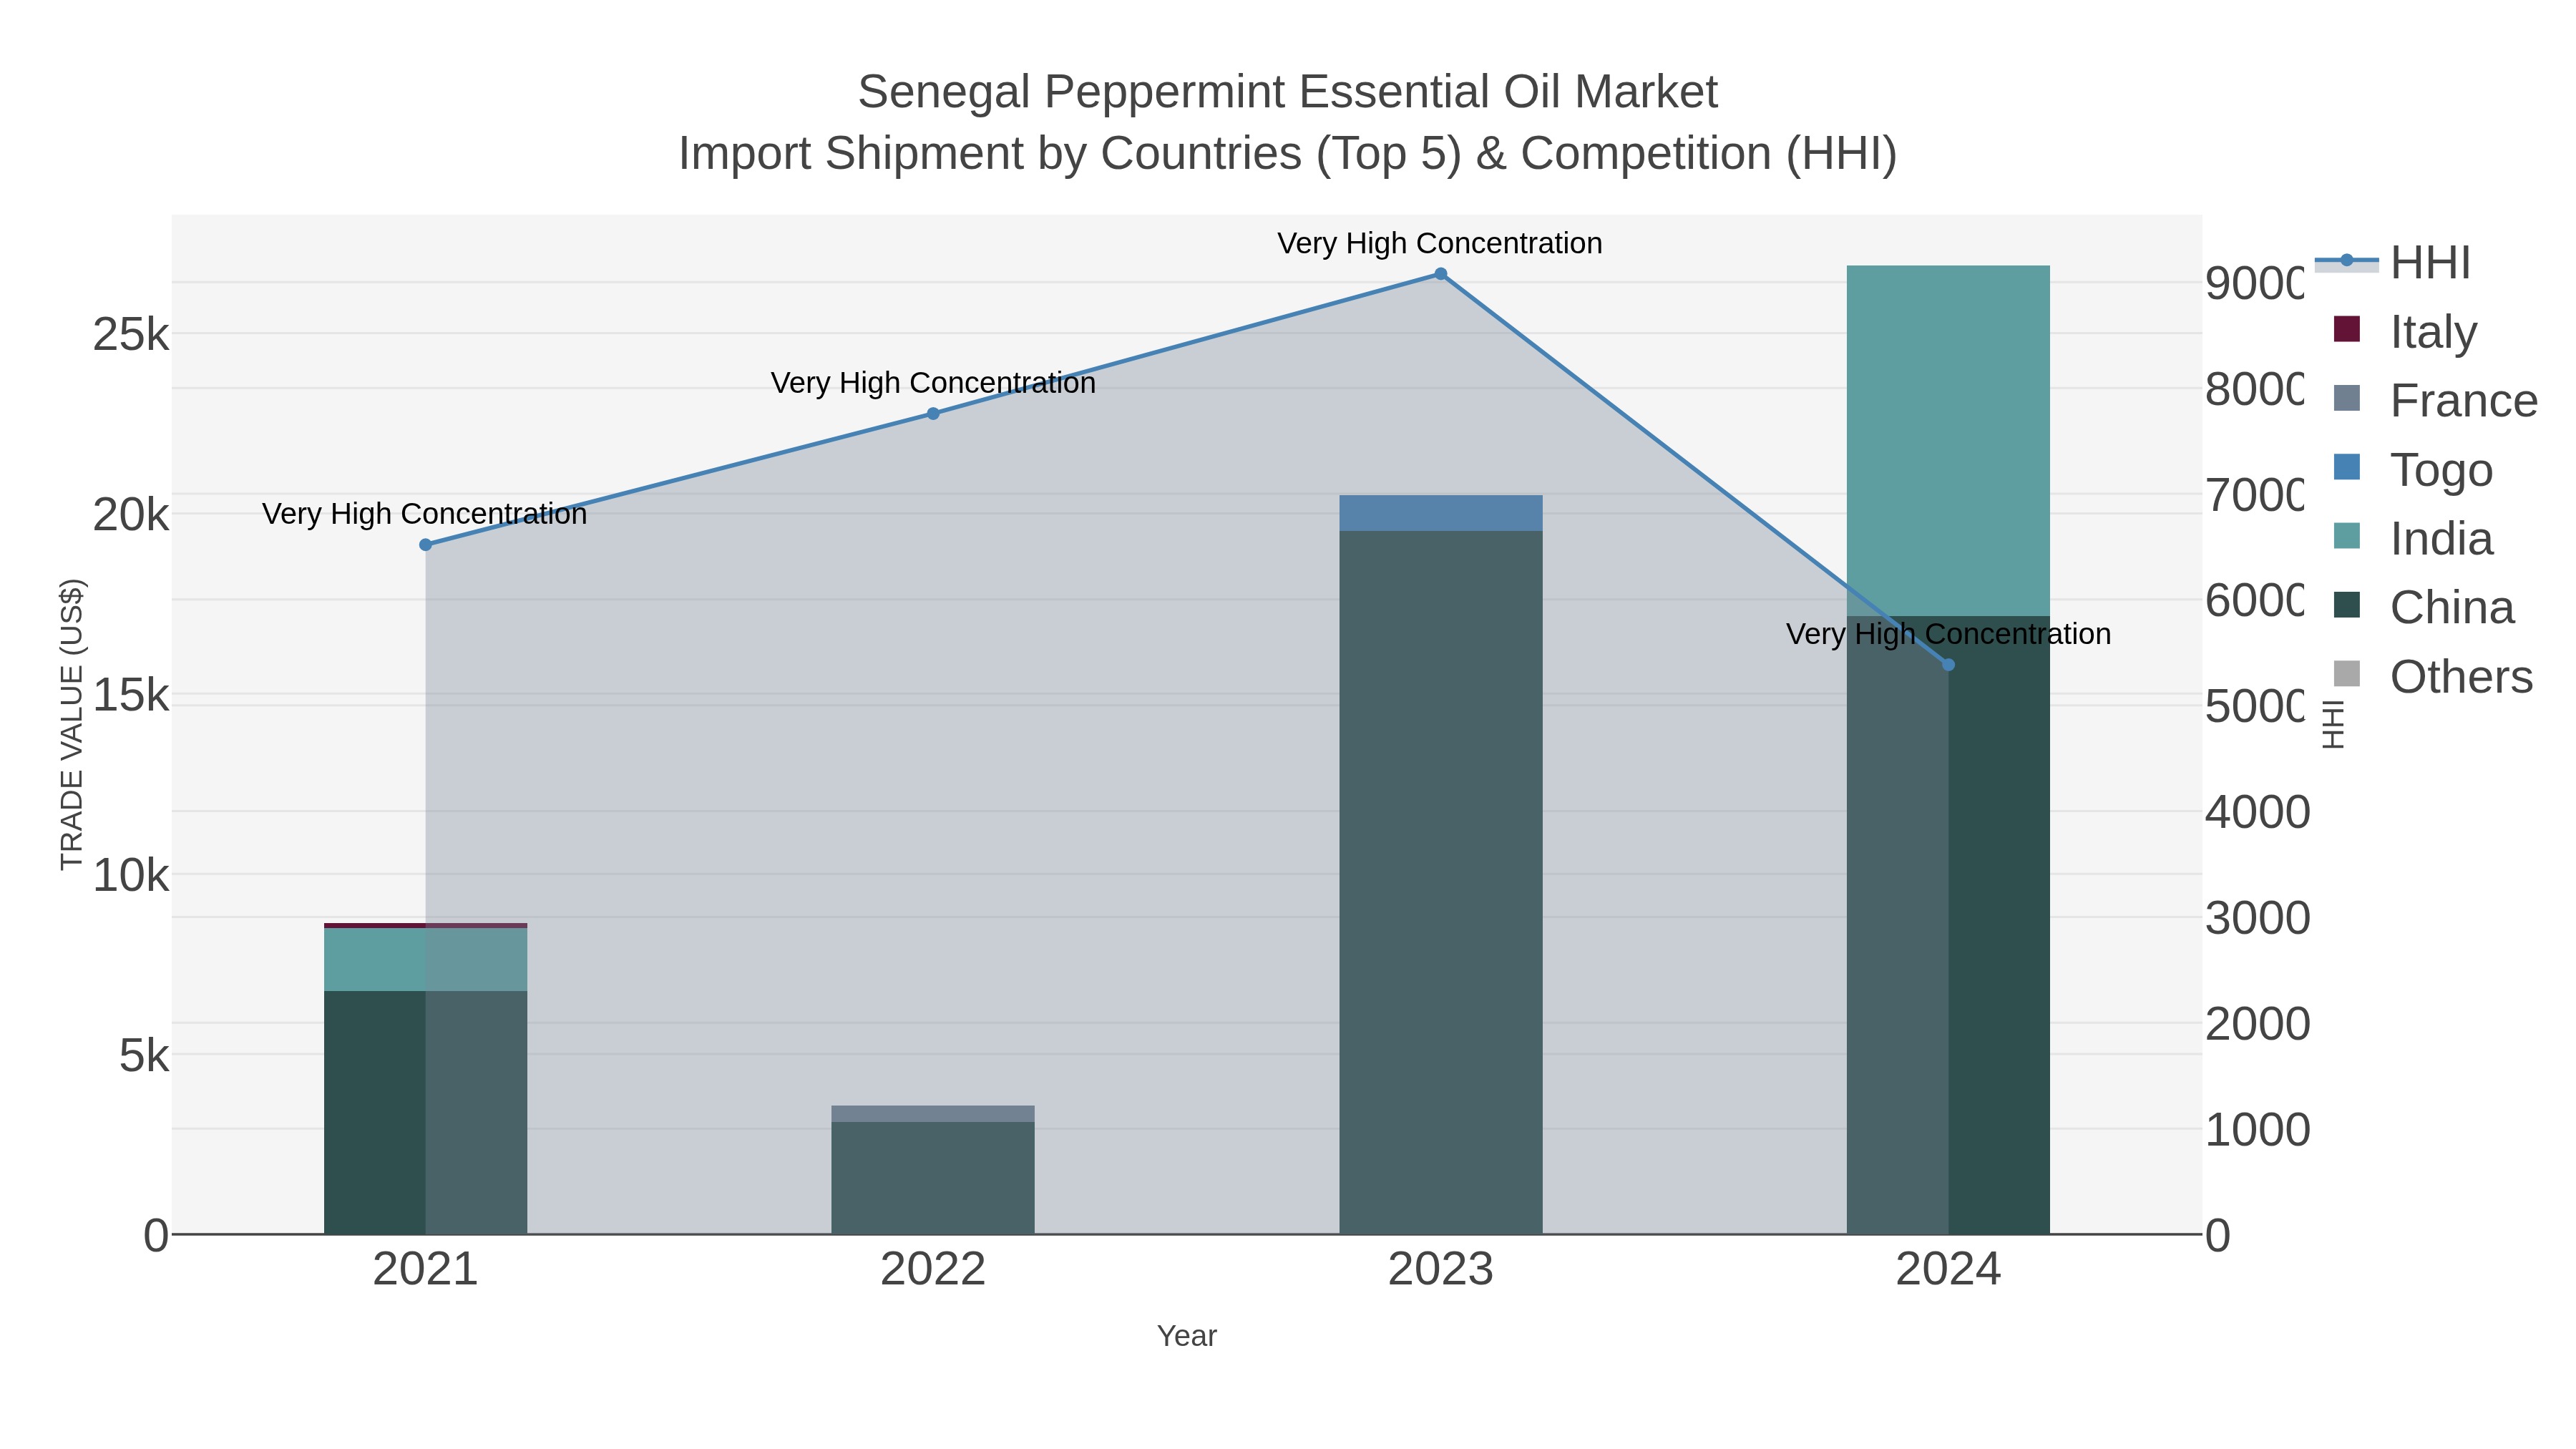Click the China bar segment in 2023
The image size is (2576, 1449).
(x=1441, y=882)
